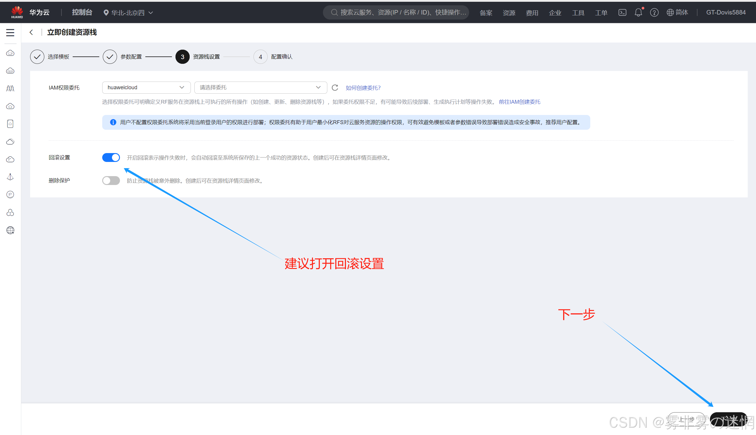The width and height of the screenshot is (756, 435).
Task: Open the IP circle sidebar icon
Action: [10, 194]
